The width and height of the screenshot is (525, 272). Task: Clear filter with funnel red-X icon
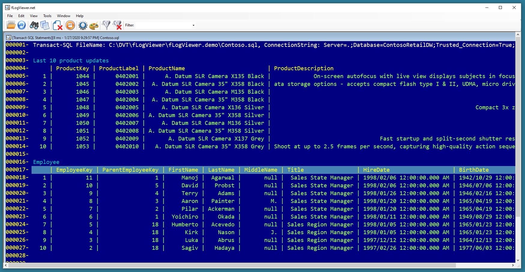(117, 25)
